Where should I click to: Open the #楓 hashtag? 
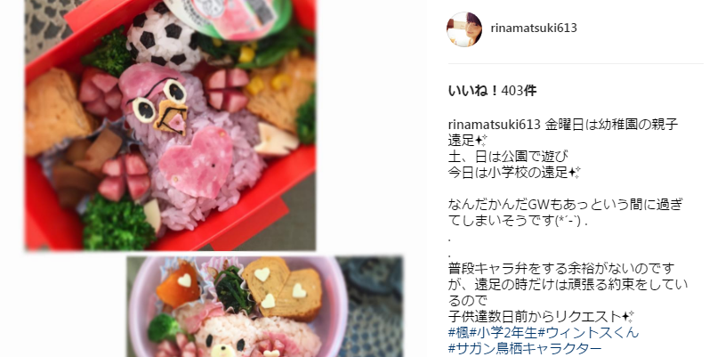pos(458,333)
